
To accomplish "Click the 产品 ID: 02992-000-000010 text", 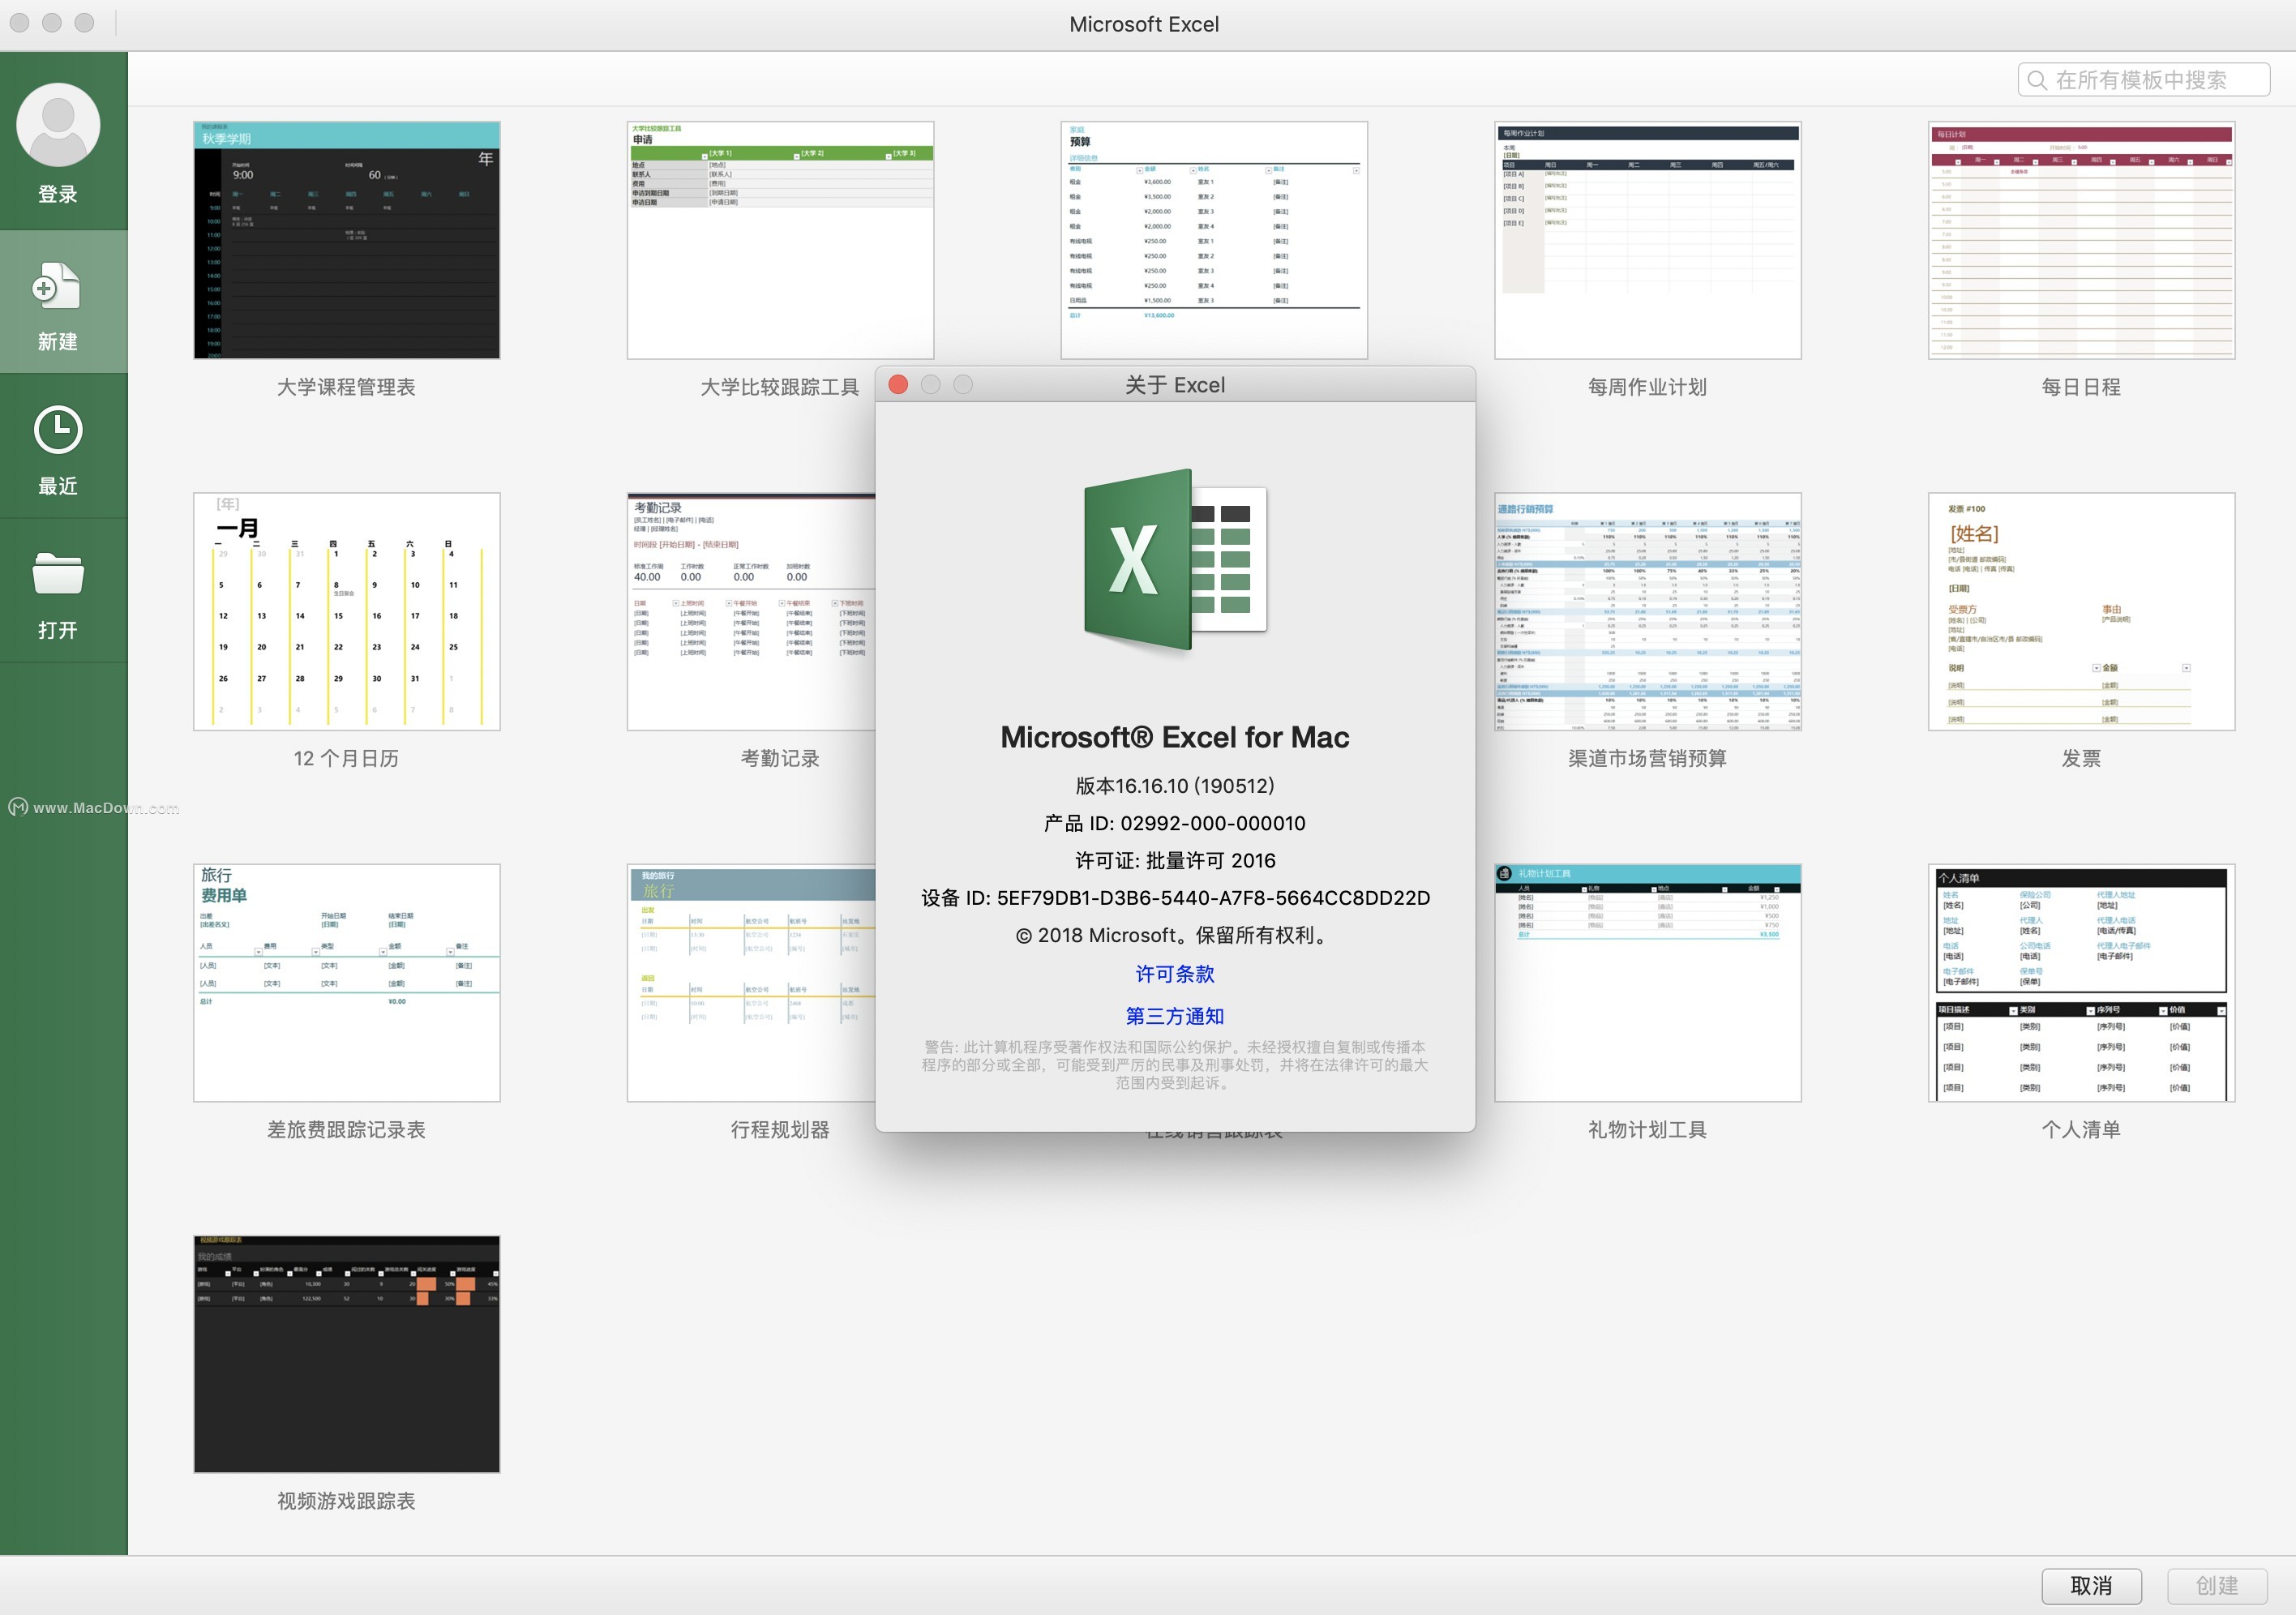I will tap(1175, 823).
